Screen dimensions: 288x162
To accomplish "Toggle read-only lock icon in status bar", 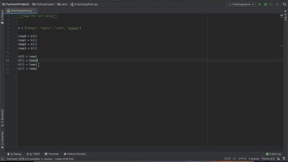I will click(x=279, y=159).
